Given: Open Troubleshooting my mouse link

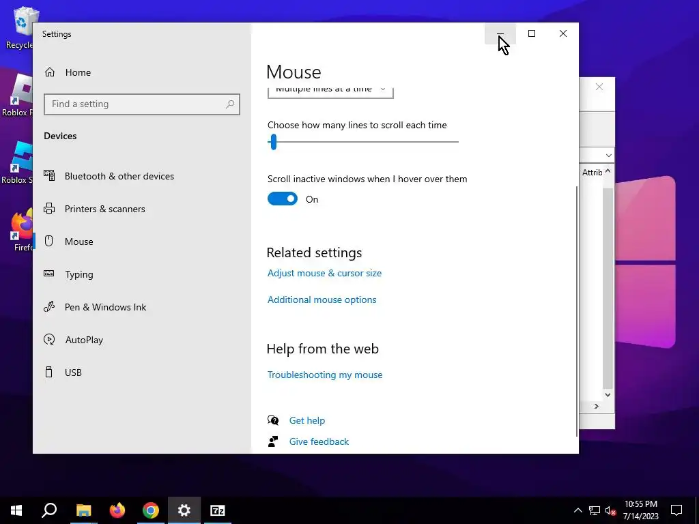Looking at the screenshot, I should (x=325, y=375).
